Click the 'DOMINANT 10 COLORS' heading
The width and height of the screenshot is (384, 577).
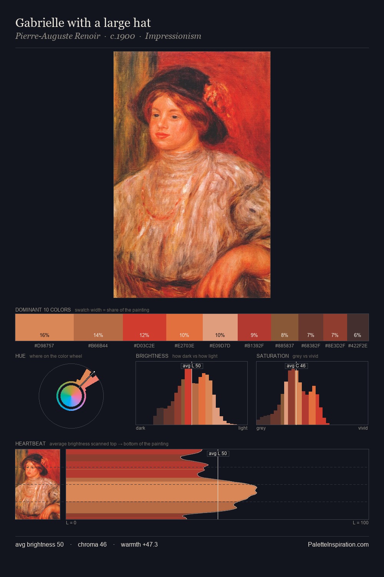pyautogui.click(x=43, y=310)
